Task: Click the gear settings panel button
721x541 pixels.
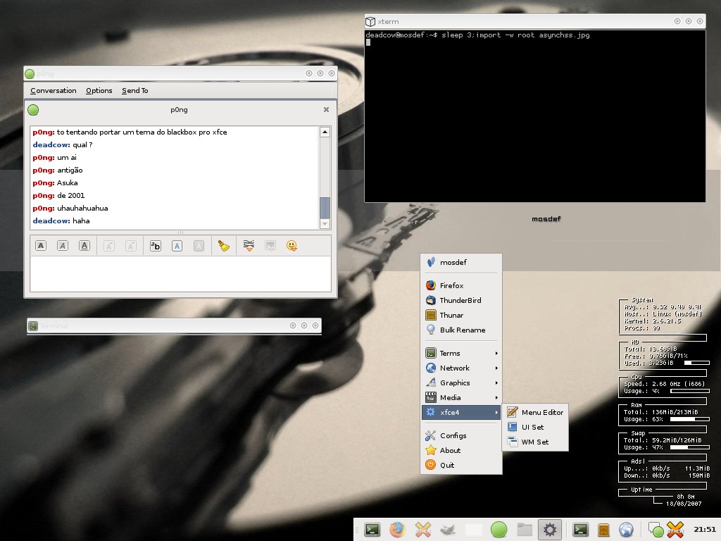Action: point(549,530)
